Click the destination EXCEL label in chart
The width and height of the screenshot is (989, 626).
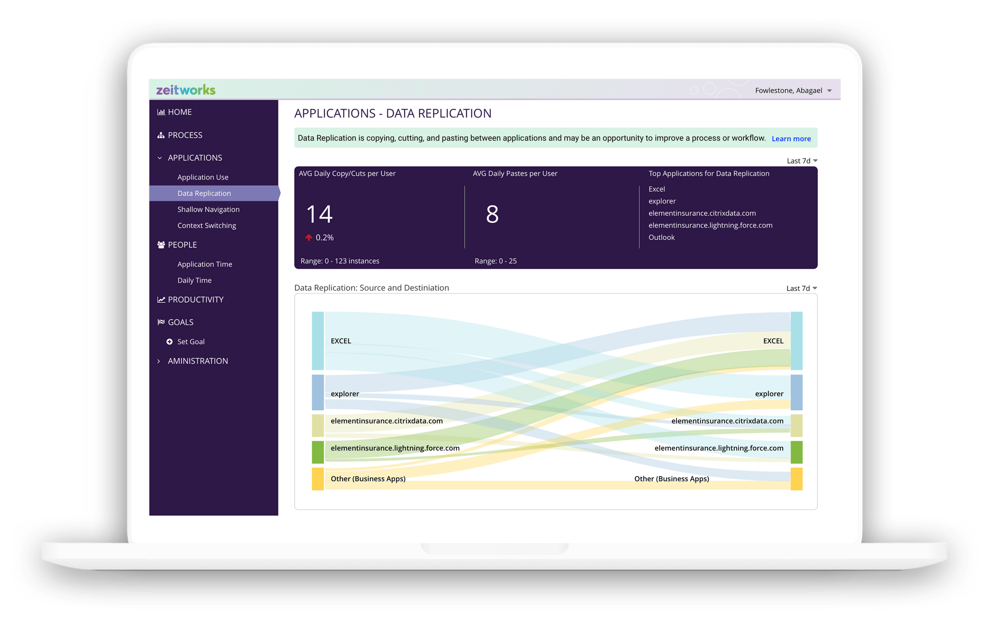[773, 341]
